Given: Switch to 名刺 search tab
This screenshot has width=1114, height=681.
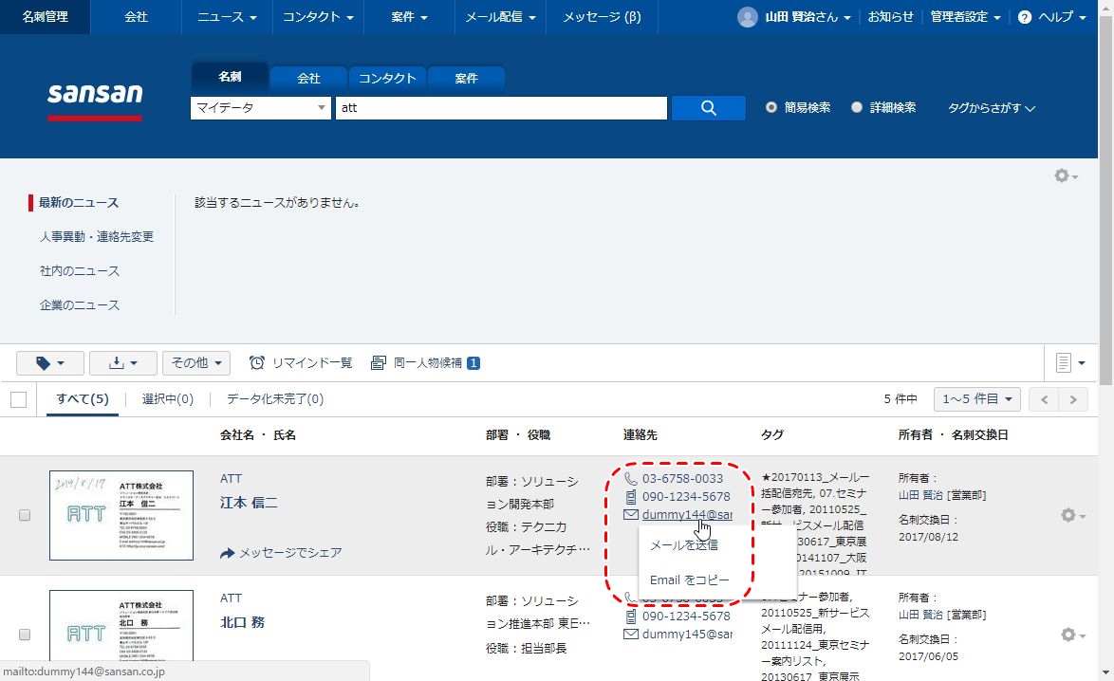Looking at the screenshot, I should tap(230, 77).
